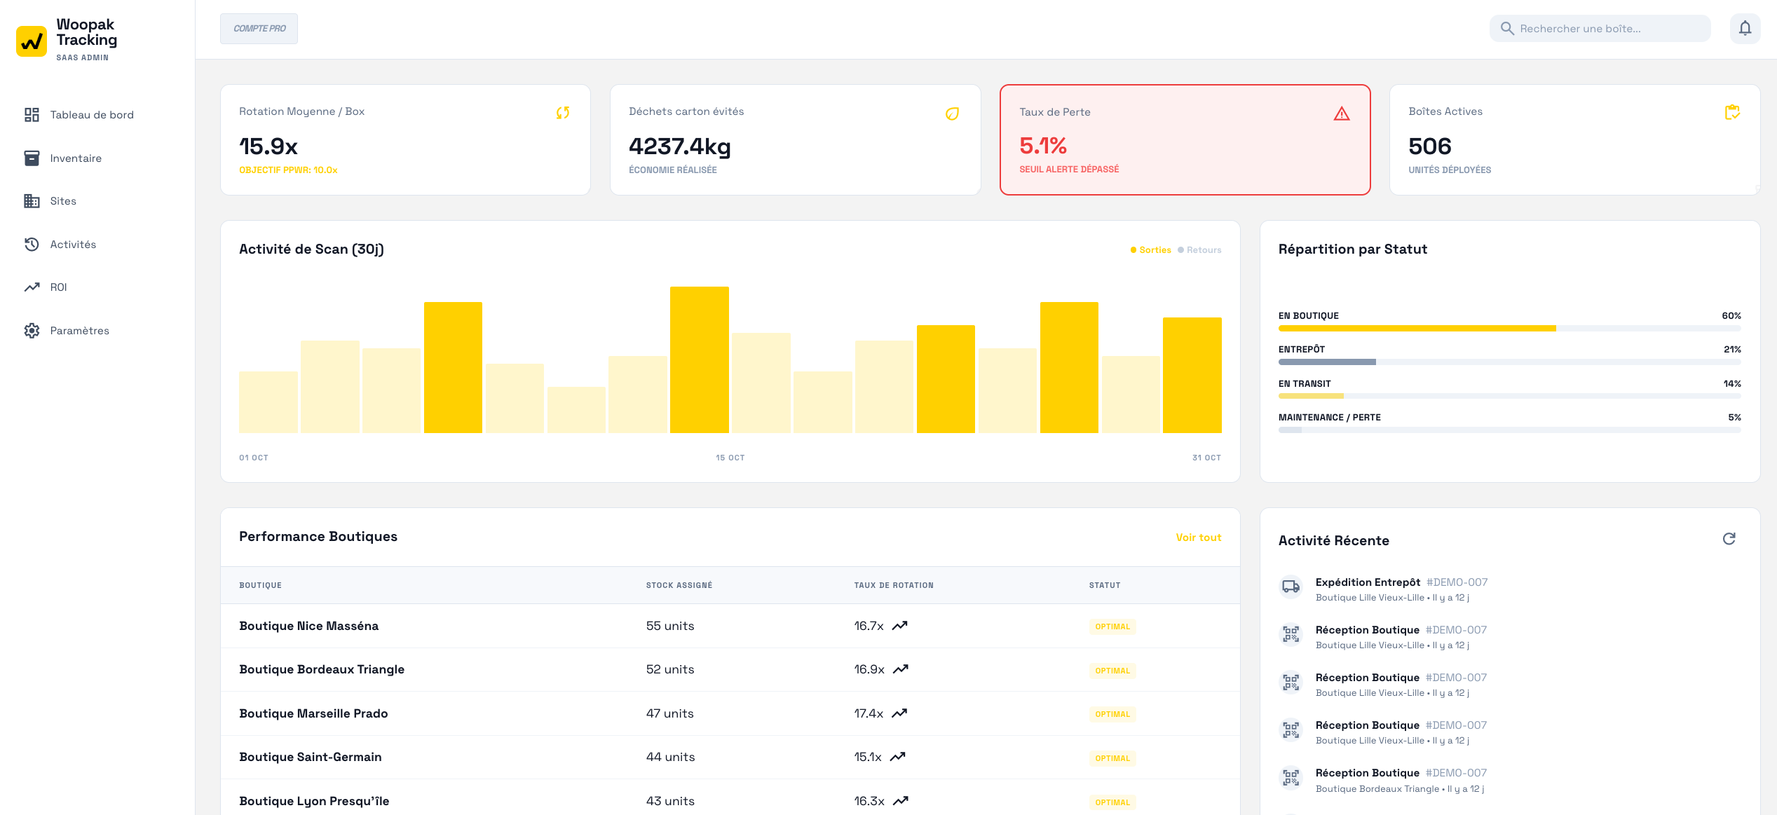The height and width of the screenshot is (815, 1777).
Task: Click the leaf icon on Déchets carton card
Action: point(952,114)
